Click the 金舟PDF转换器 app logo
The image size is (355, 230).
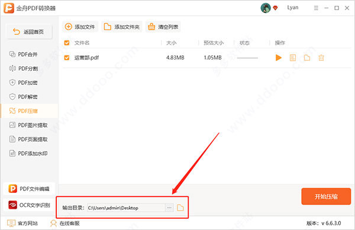pyautogui.click(x=9, y=8)
